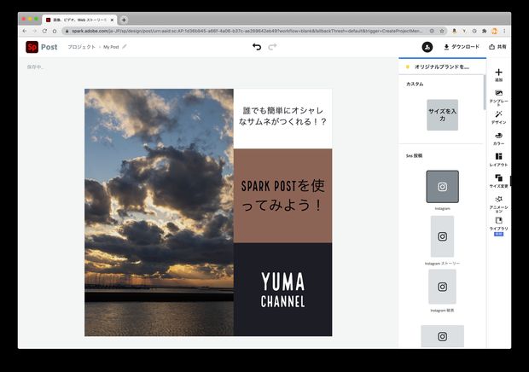
Task: Select the My Post breadcrumb title
Action: pos(111,47)
